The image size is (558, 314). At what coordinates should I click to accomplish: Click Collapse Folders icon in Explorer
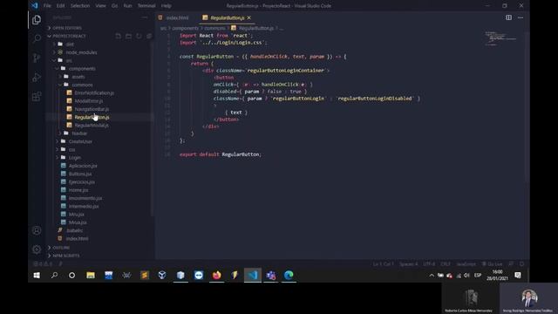pos(149,36)
